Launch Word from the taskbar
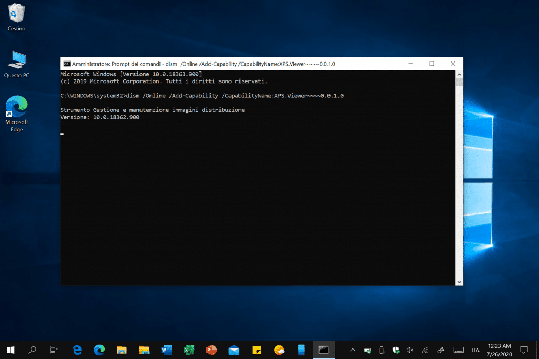 tap(166, 350)
